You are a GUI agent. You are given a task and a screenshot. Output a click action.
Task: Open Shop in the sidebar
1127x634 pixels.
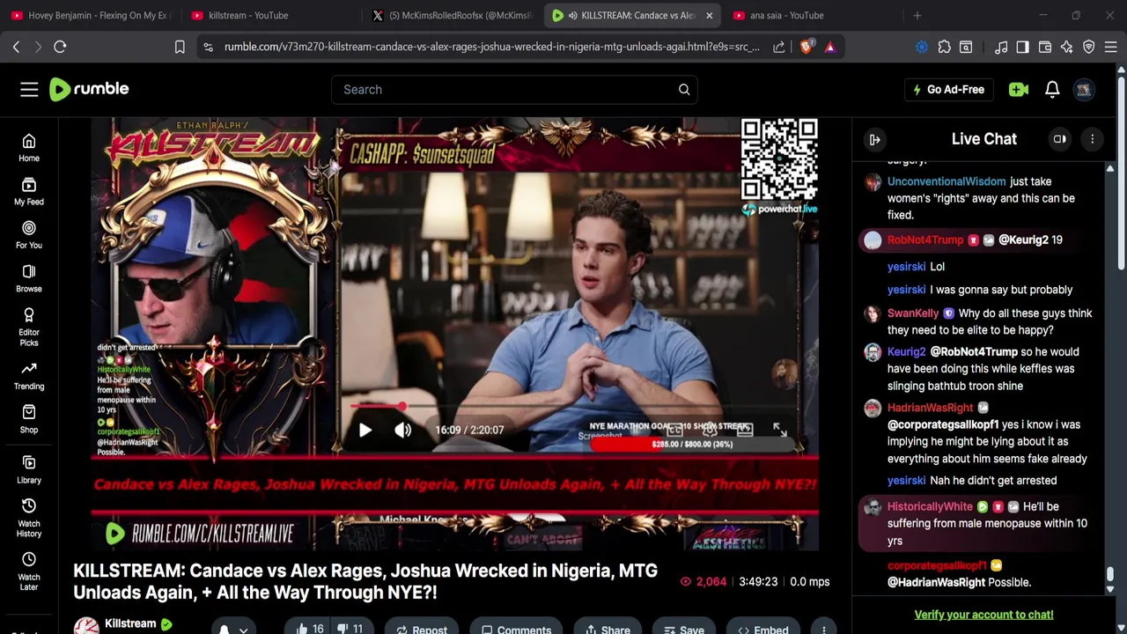29,419
